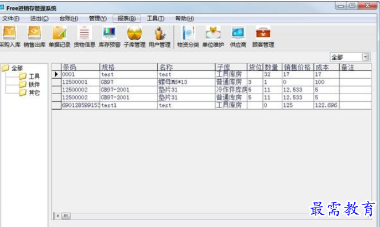
Task: Click the horizontal scrollbar thumb
Action: [66, 216]
